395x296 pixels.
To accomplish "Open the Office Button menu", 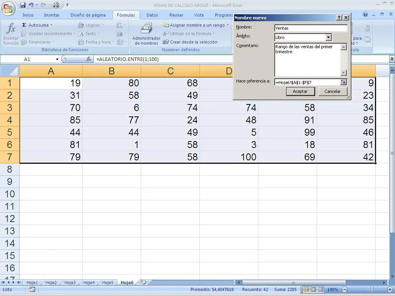I will click(8, 8).
